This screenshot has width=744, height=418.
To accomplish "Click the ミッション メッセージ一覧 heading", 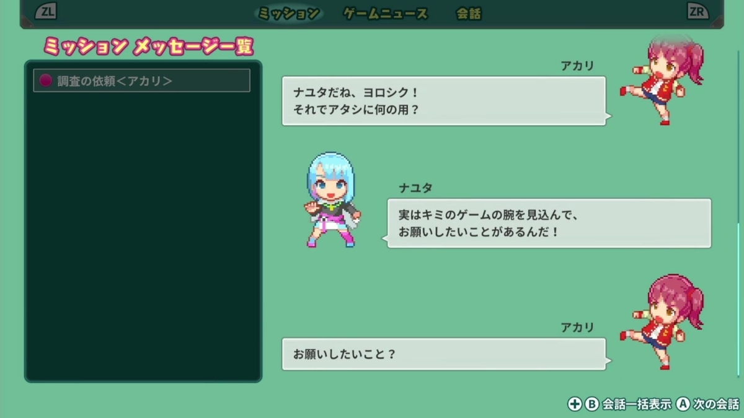I will tap(148, 46).
